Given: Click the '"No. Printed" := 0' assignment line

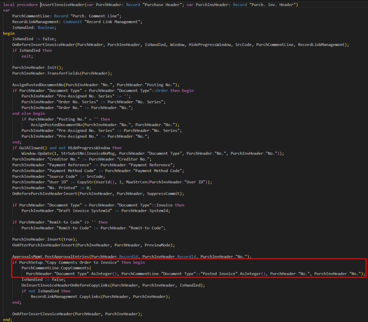Looking at the screenshot, I should click(51, 188).
